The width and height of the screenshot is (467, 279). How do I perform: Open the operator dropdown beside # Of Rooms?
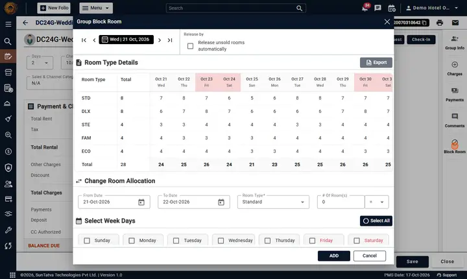(377, 202)
